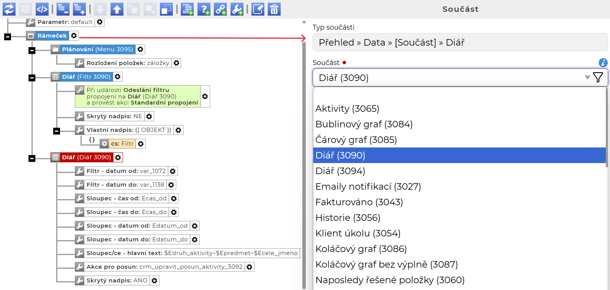This screenshot has width=610, height=290.
Task: Collapse all tree nodes via toolbar
Action: point(63,9)
